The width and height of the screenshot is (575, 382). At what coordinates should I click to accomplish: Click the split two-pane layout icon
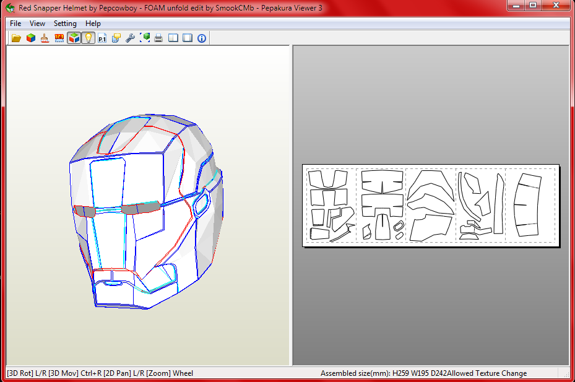point(173,38)
